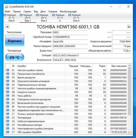Click the Возможности field S.M.A.R.T., APM, NCQ
136x138 pixels.
coord(92,60)
